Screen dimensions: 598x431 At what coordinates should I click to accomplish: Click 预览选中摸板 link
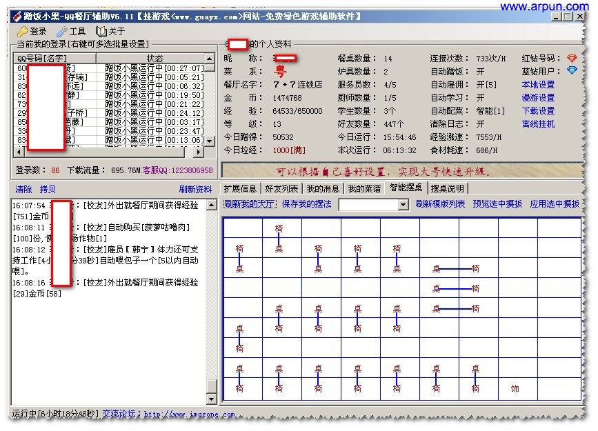[497, 204]
